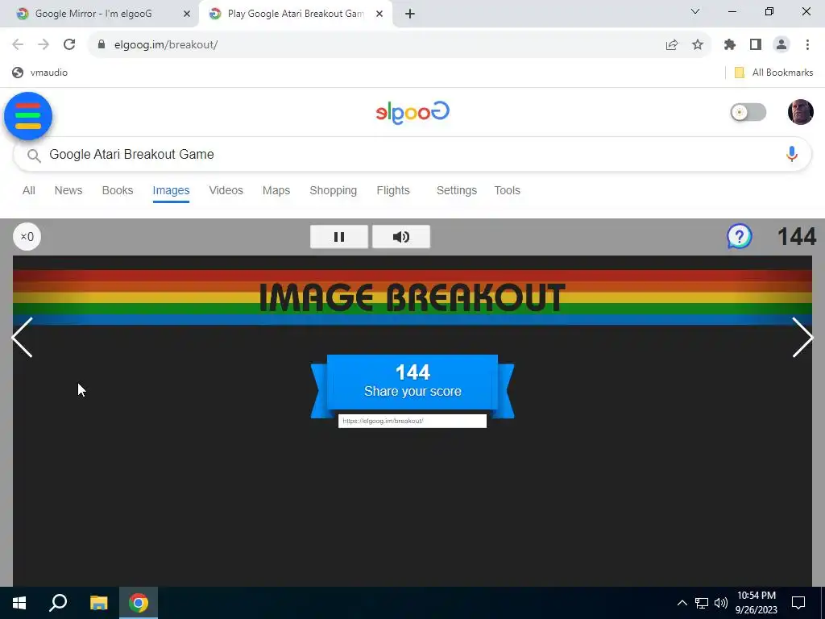Open a new browser tab

[x=410, y=15]
